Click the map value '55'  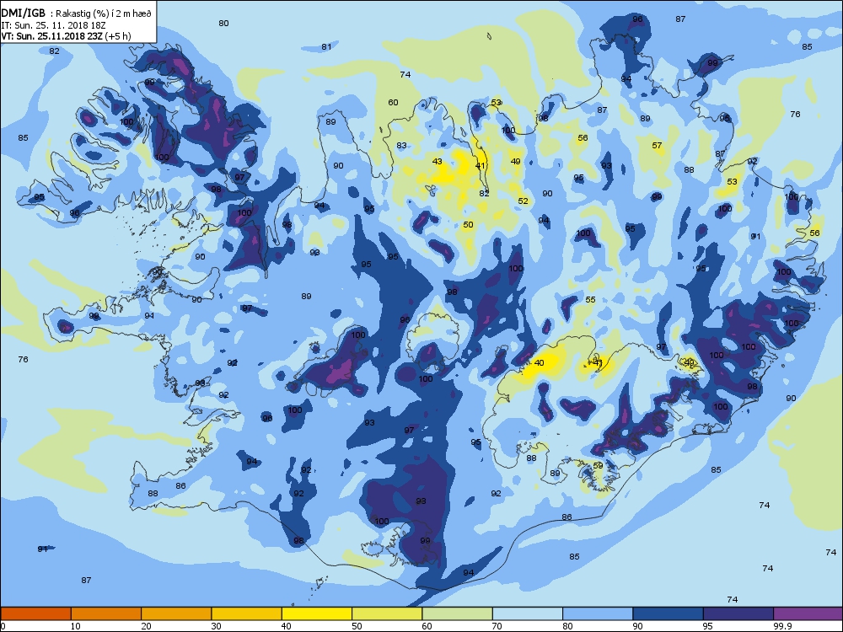pyautogui.click(x=590, y=299)
